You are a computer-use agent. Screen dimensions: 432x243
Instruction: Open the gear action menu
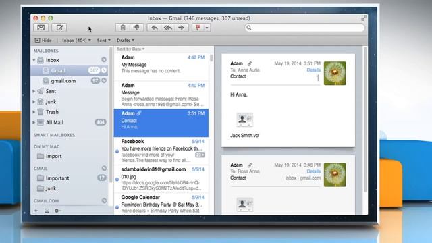(x=58, y=211)
